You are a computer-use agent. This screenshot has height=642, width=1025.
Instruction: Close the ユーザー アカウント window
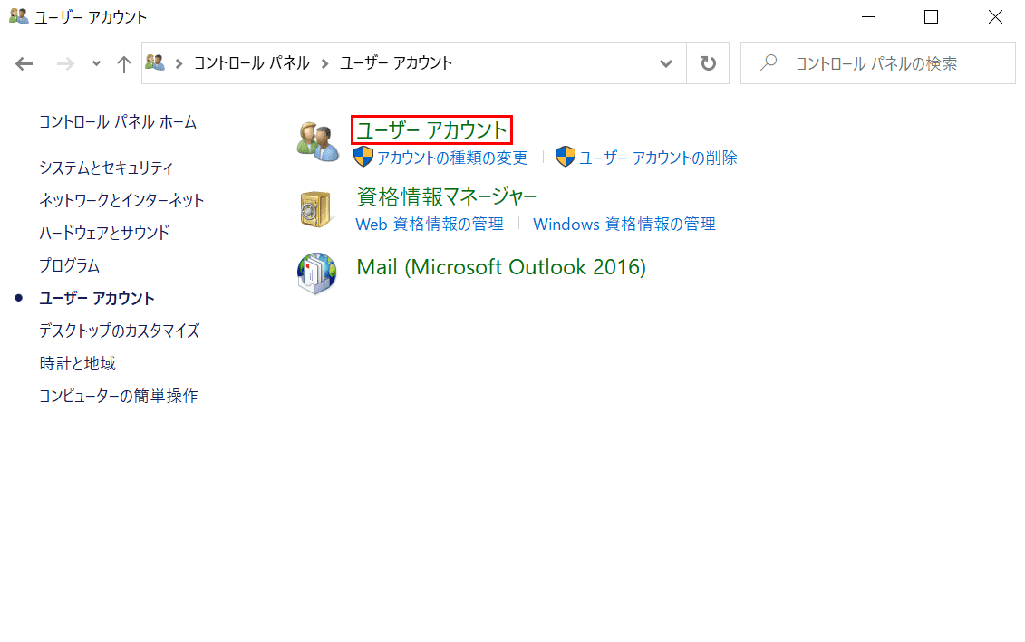coord(995,17)
